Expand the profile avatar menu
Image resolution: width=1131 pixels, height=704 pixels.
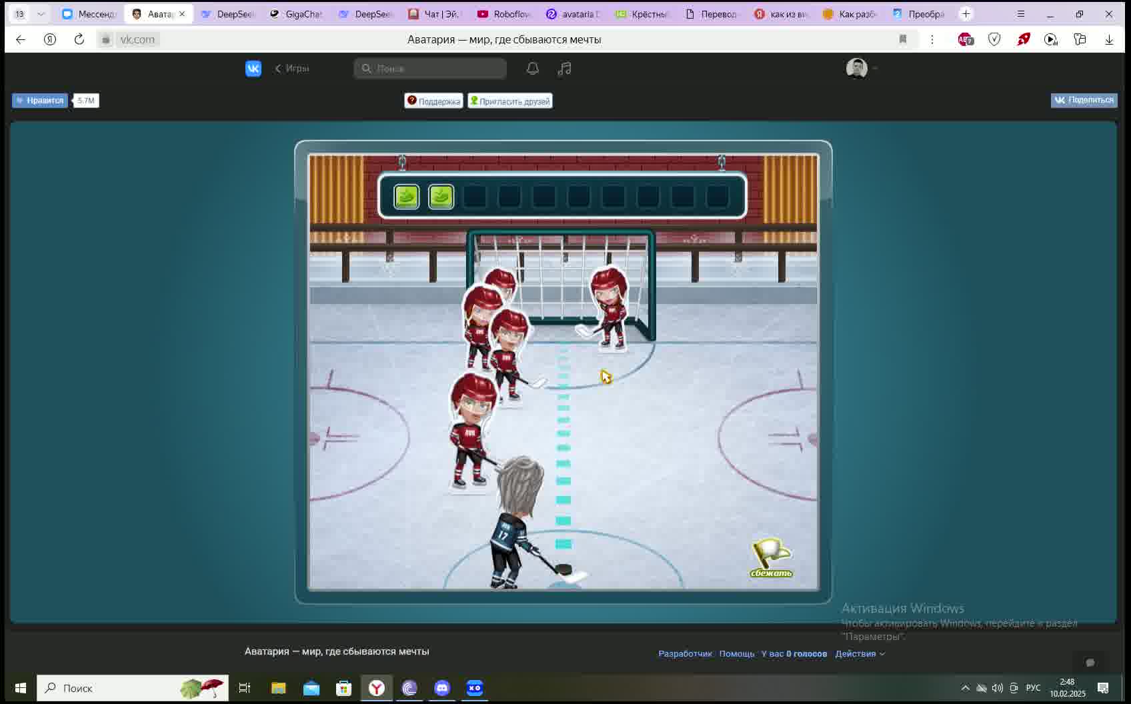pyautogui.click(x=860, y=68)
